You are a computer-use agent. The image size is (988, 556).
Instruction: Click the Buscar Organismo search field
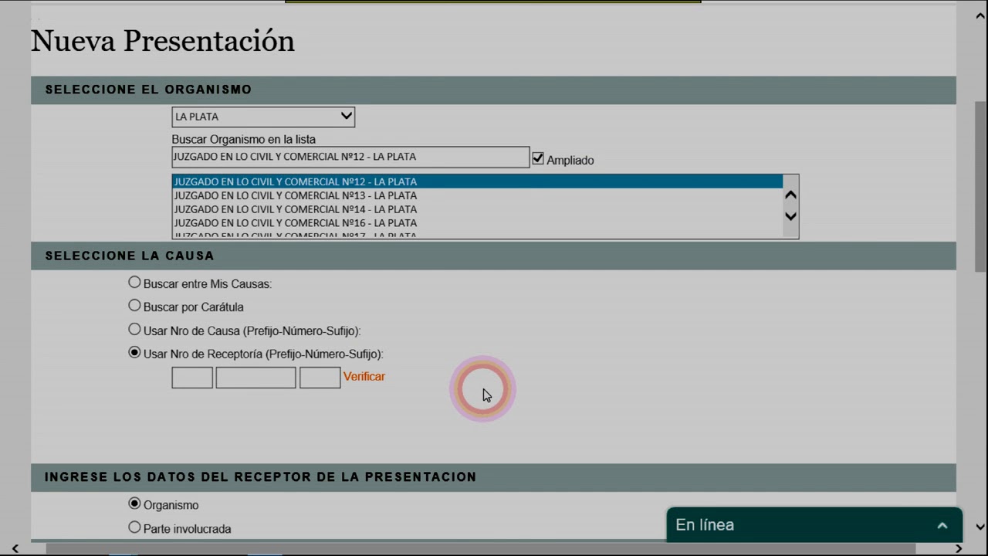click(350, 157)
